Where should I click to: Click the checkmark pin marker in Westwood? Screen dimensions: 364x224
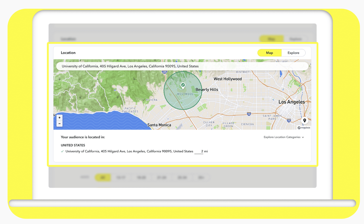[x=183, y=86]
